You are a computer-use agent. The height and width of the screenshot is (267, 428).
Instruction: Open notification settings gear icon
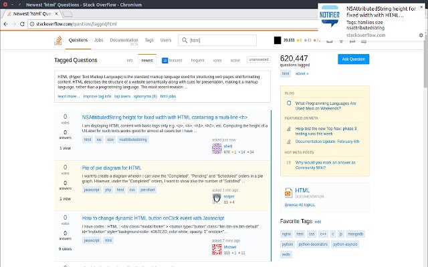(421, 35)
